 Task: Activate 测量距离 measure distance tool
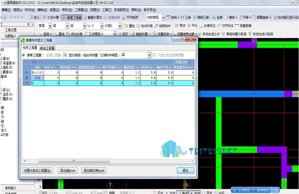(x=243, y=25)
